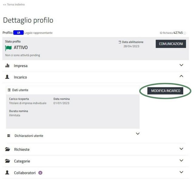The width and height of the screenshot is (196, 182).
Task: Click the info icon beside ID Richiesta
Action: point(185,33)
